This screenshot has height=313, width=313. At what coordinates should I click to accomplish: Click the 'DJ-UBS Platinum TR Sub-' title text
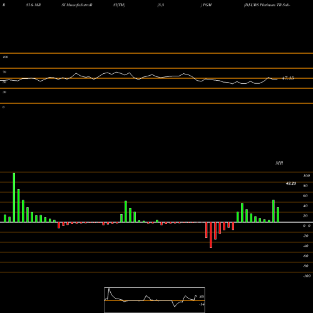(x=267, y=5)
